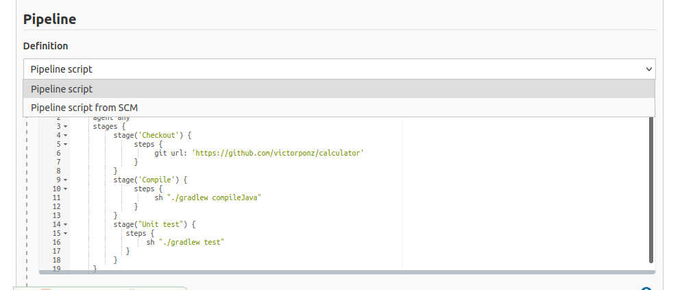Fold the steps block on line 15
This screenshot has width=682, height=290.
65,233
